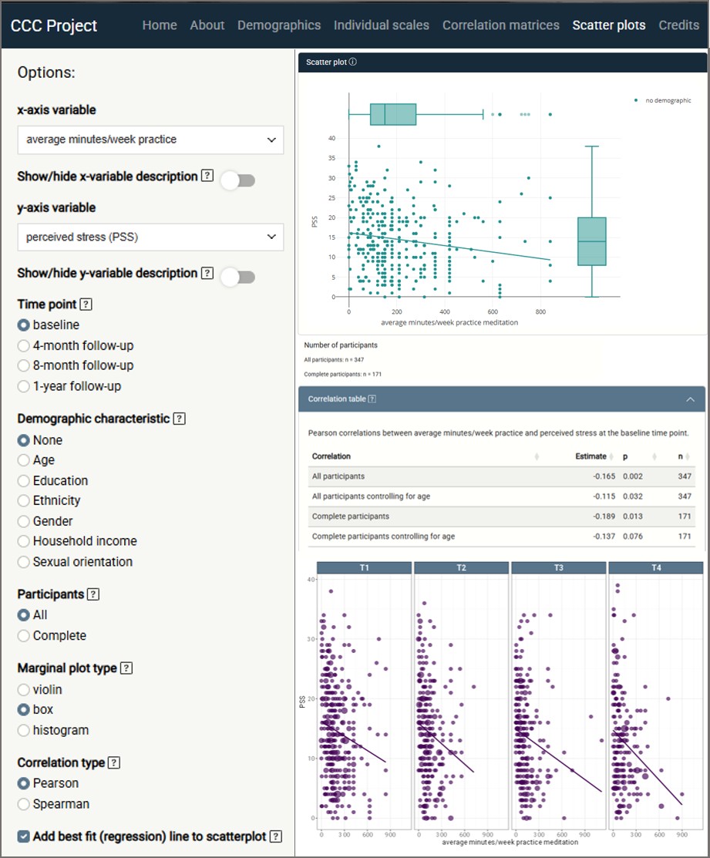Select Complete participants option

24,636
